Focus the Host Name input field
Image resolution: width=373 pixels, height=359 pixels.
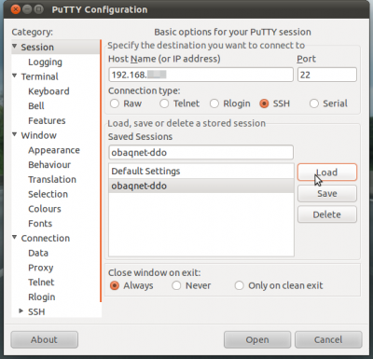click(200, 75)
